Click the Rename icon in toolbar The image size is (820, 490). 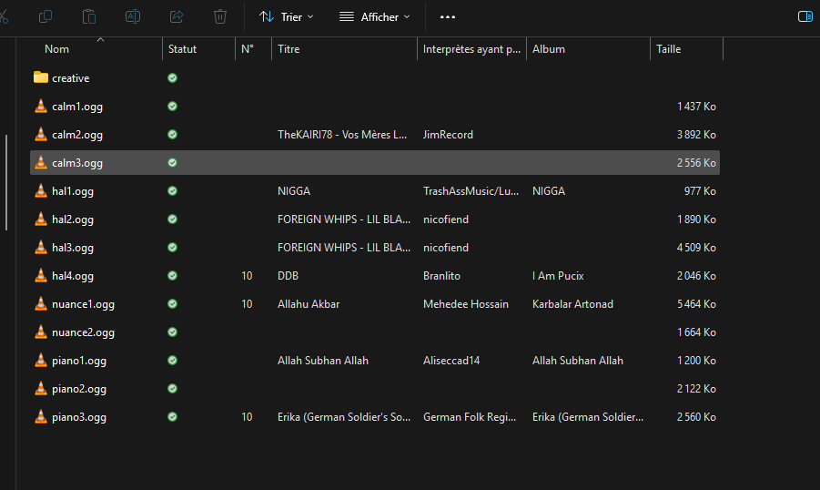(133, 16)
